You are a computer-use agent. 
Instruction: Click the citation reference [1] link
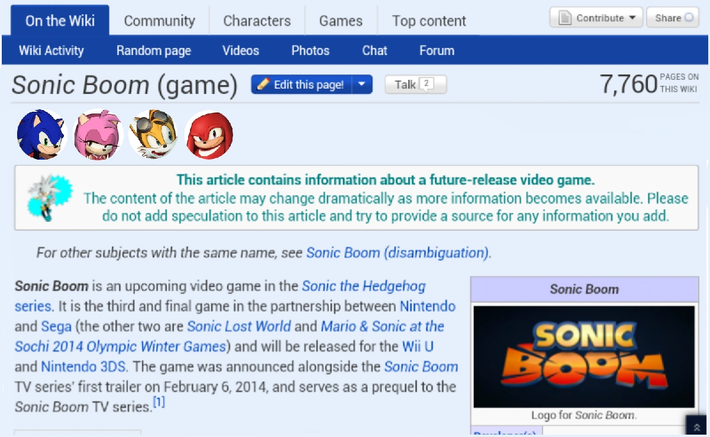159,402
